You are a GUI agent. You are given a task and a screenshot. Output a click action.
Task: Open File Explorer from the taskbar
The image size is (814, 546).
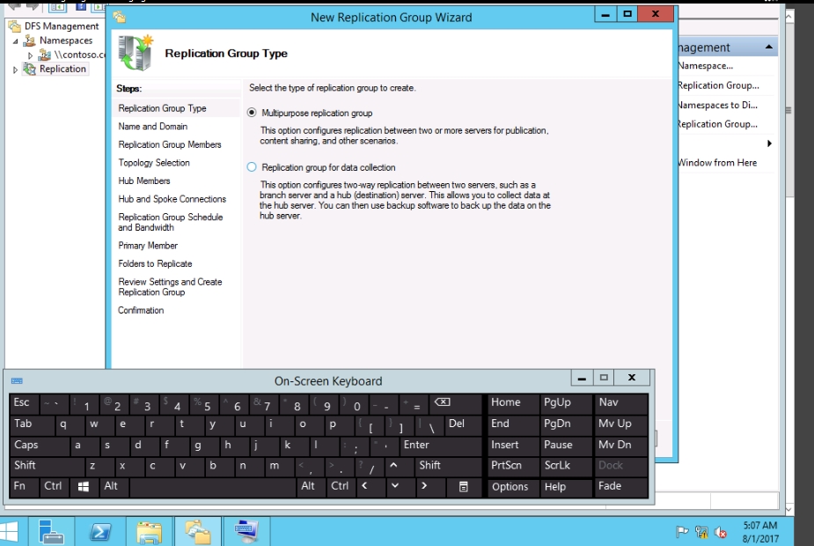coord(150,531)
